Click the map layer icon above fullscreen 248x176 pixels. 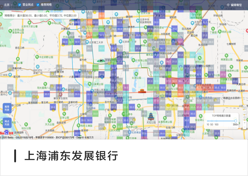(244, 107)
